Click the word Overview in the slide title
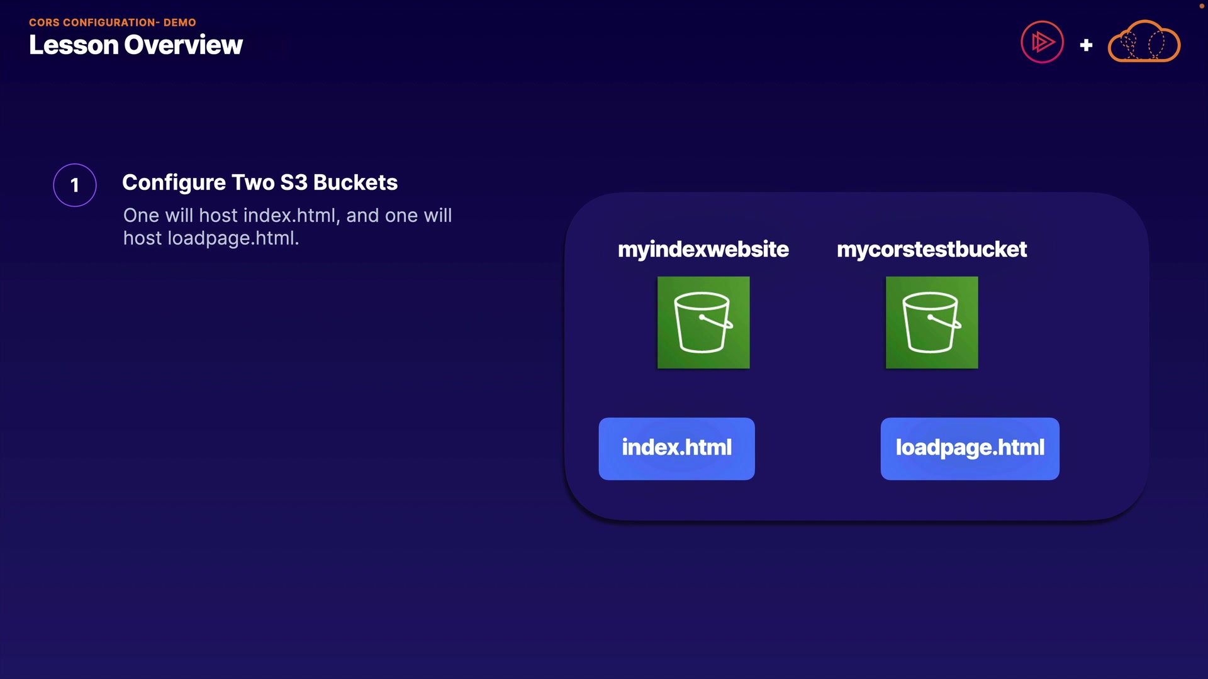Screen dimensions: 1208x679 183,45
